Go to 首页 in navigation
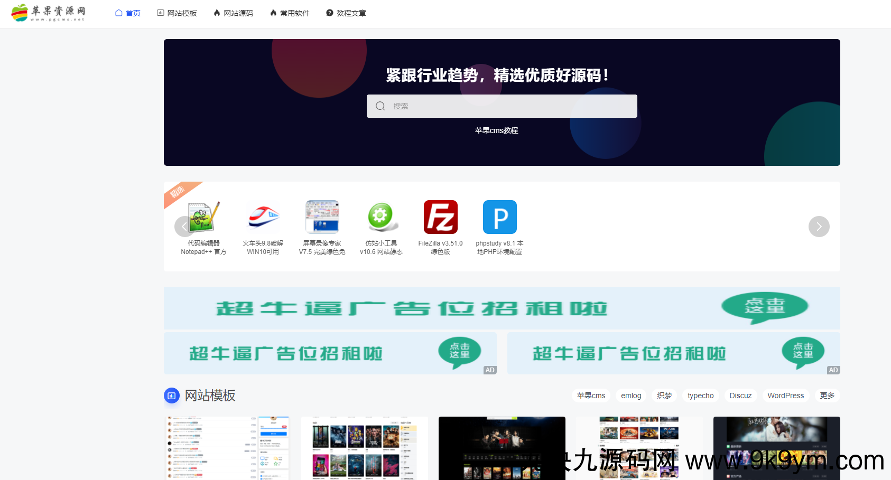 (x=128, y=13)
